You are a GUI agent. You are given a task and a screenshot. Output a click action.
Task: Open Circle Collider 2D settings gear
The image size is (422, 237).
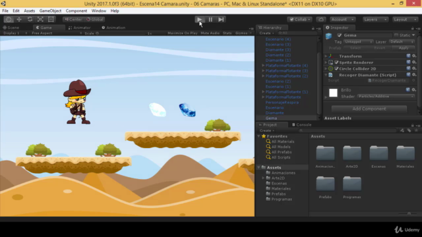[x=414, y=68]
